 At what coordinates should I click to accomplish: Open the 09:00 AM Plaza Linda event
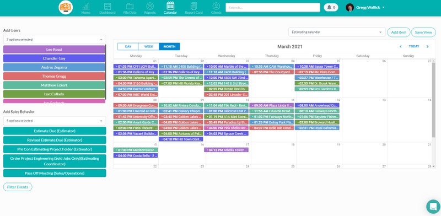(x=272, y=105)
